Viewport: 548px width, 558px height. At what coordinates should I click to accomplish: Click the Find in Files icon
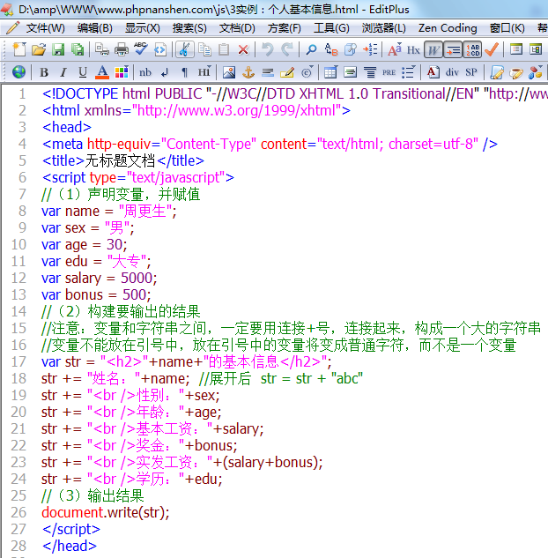coord(351,49)
